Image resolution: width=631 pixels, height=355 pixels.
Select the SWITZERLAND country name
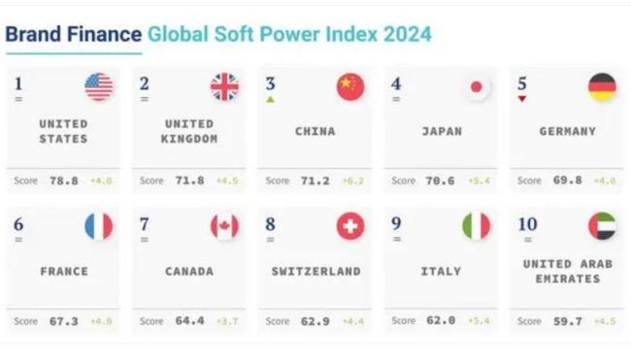tap(315, 272)
